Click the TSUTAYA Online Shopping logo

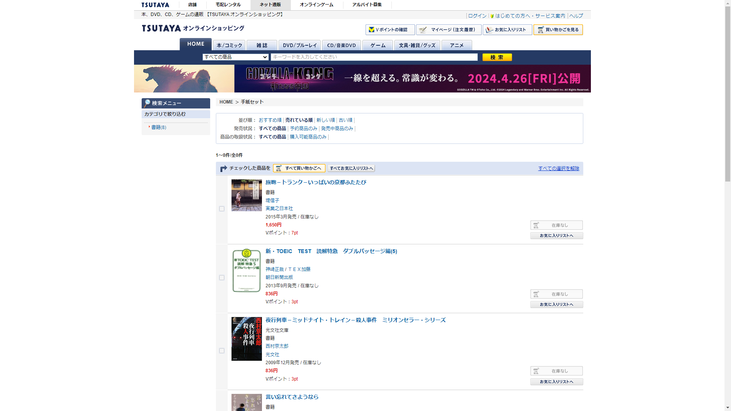point(193,28)
